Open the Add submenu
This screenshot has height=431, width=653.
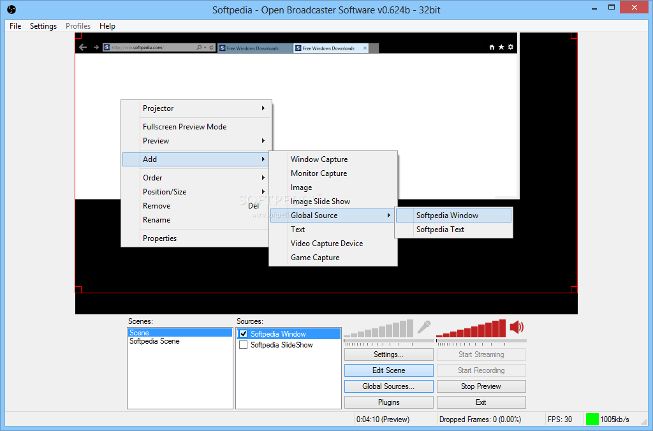pyautogui.click(x=196, y=159)
